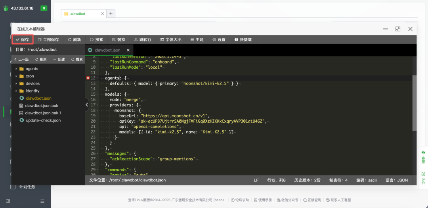Open the 评价 feedback widget
The width and height of the screenshot is (428, 208).
[x=423, y=178]
